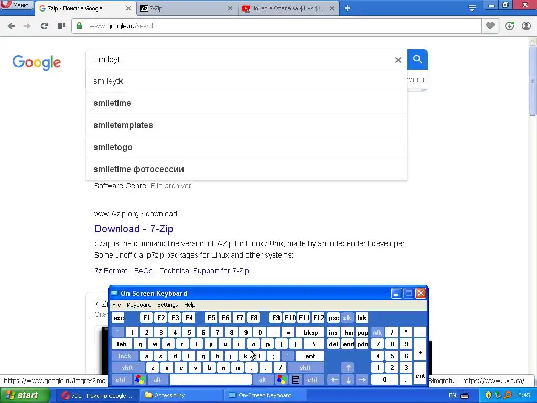The width and height of the screenshot is (537, 403).
Task: Focus the address bar with google.ru/search
Action: click(283, 26)
